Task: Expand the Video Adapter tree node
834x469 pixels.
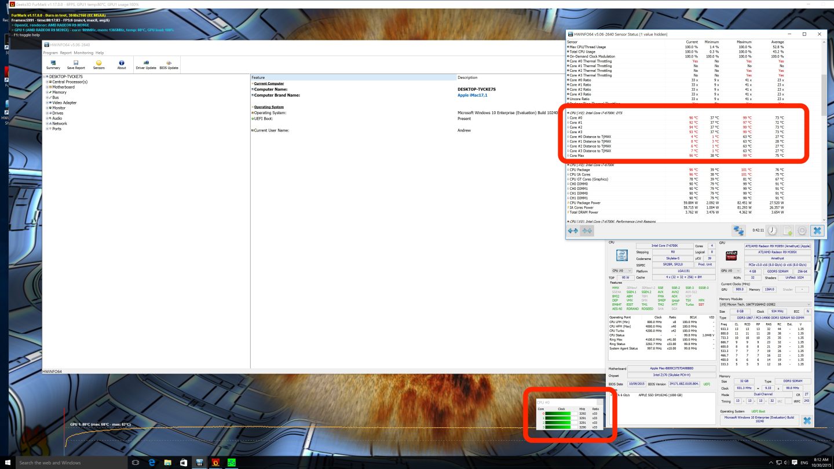Action: 47,103
